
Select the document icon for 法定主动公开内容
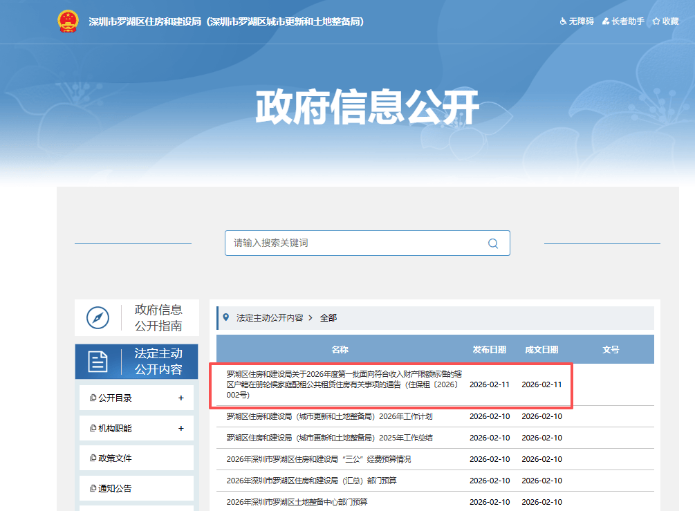98,361
